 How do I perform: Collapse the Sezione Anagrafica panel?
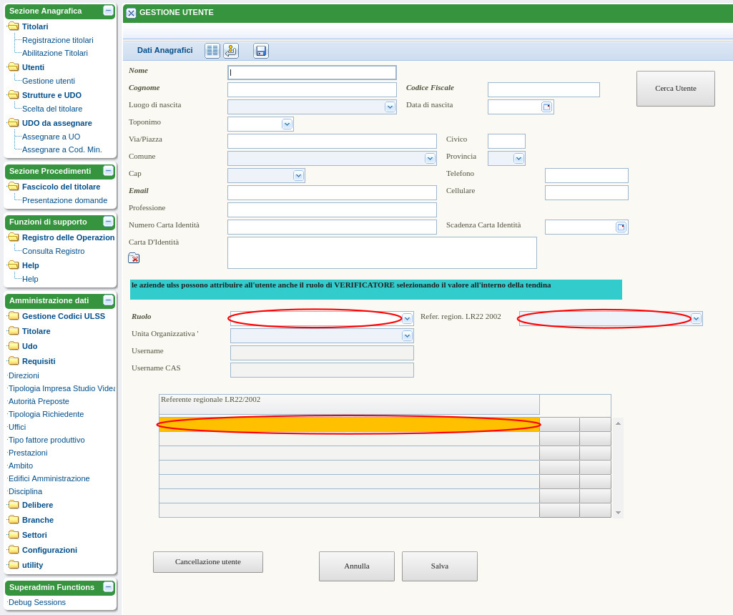[108, 11]
